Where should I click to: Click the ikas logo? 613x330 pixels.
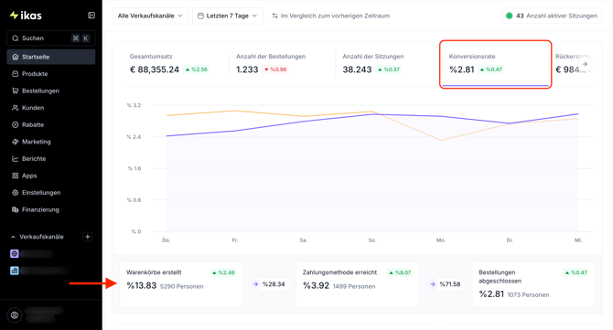tap(26, 16)
